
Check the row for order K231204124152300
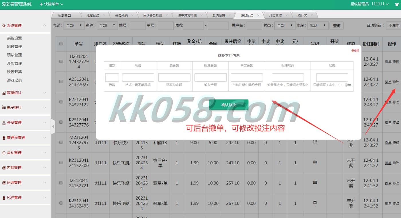coord(61,162)
